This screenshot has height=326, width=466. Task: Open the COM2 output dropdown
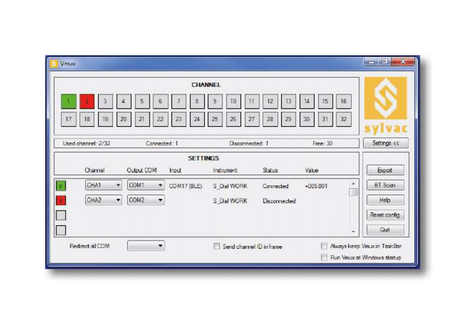[146, 200]
